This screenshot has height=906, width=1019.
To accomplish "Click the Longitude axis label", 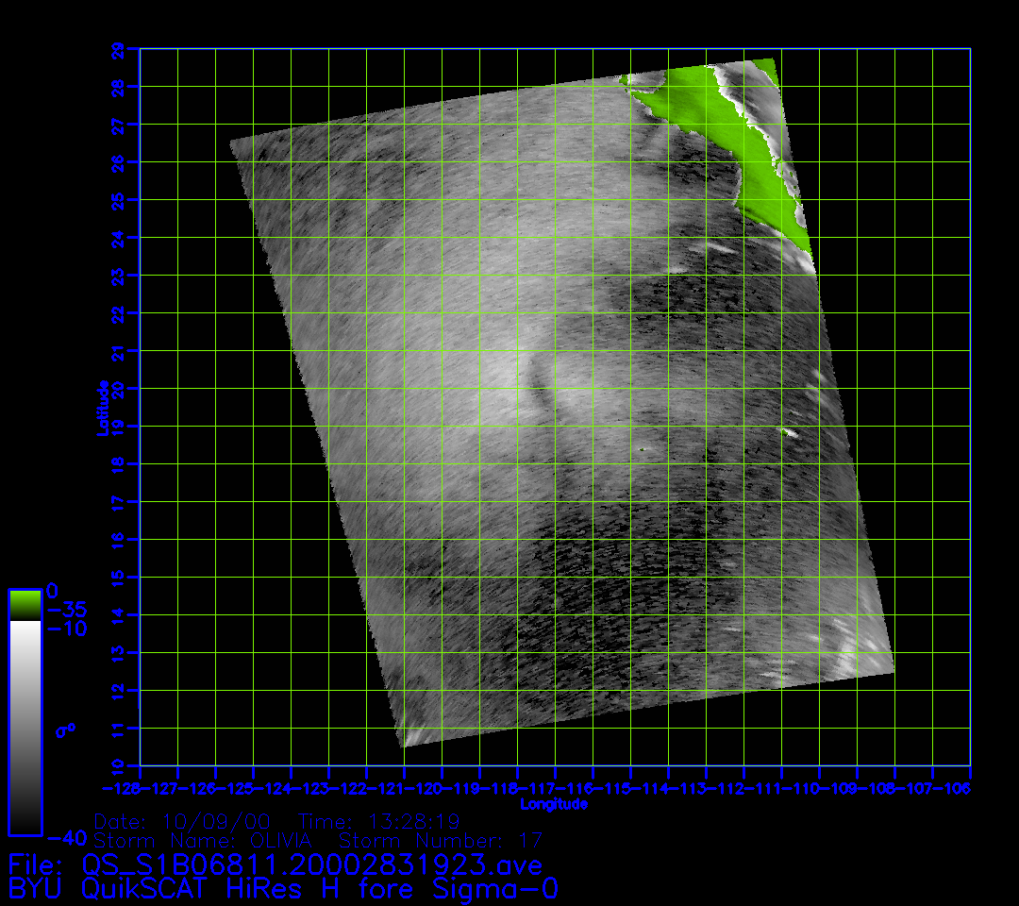I will pyautogui.click(x=554, y=804).
